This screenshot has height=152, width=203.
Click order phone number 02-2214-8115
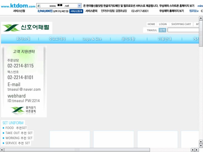20,66
